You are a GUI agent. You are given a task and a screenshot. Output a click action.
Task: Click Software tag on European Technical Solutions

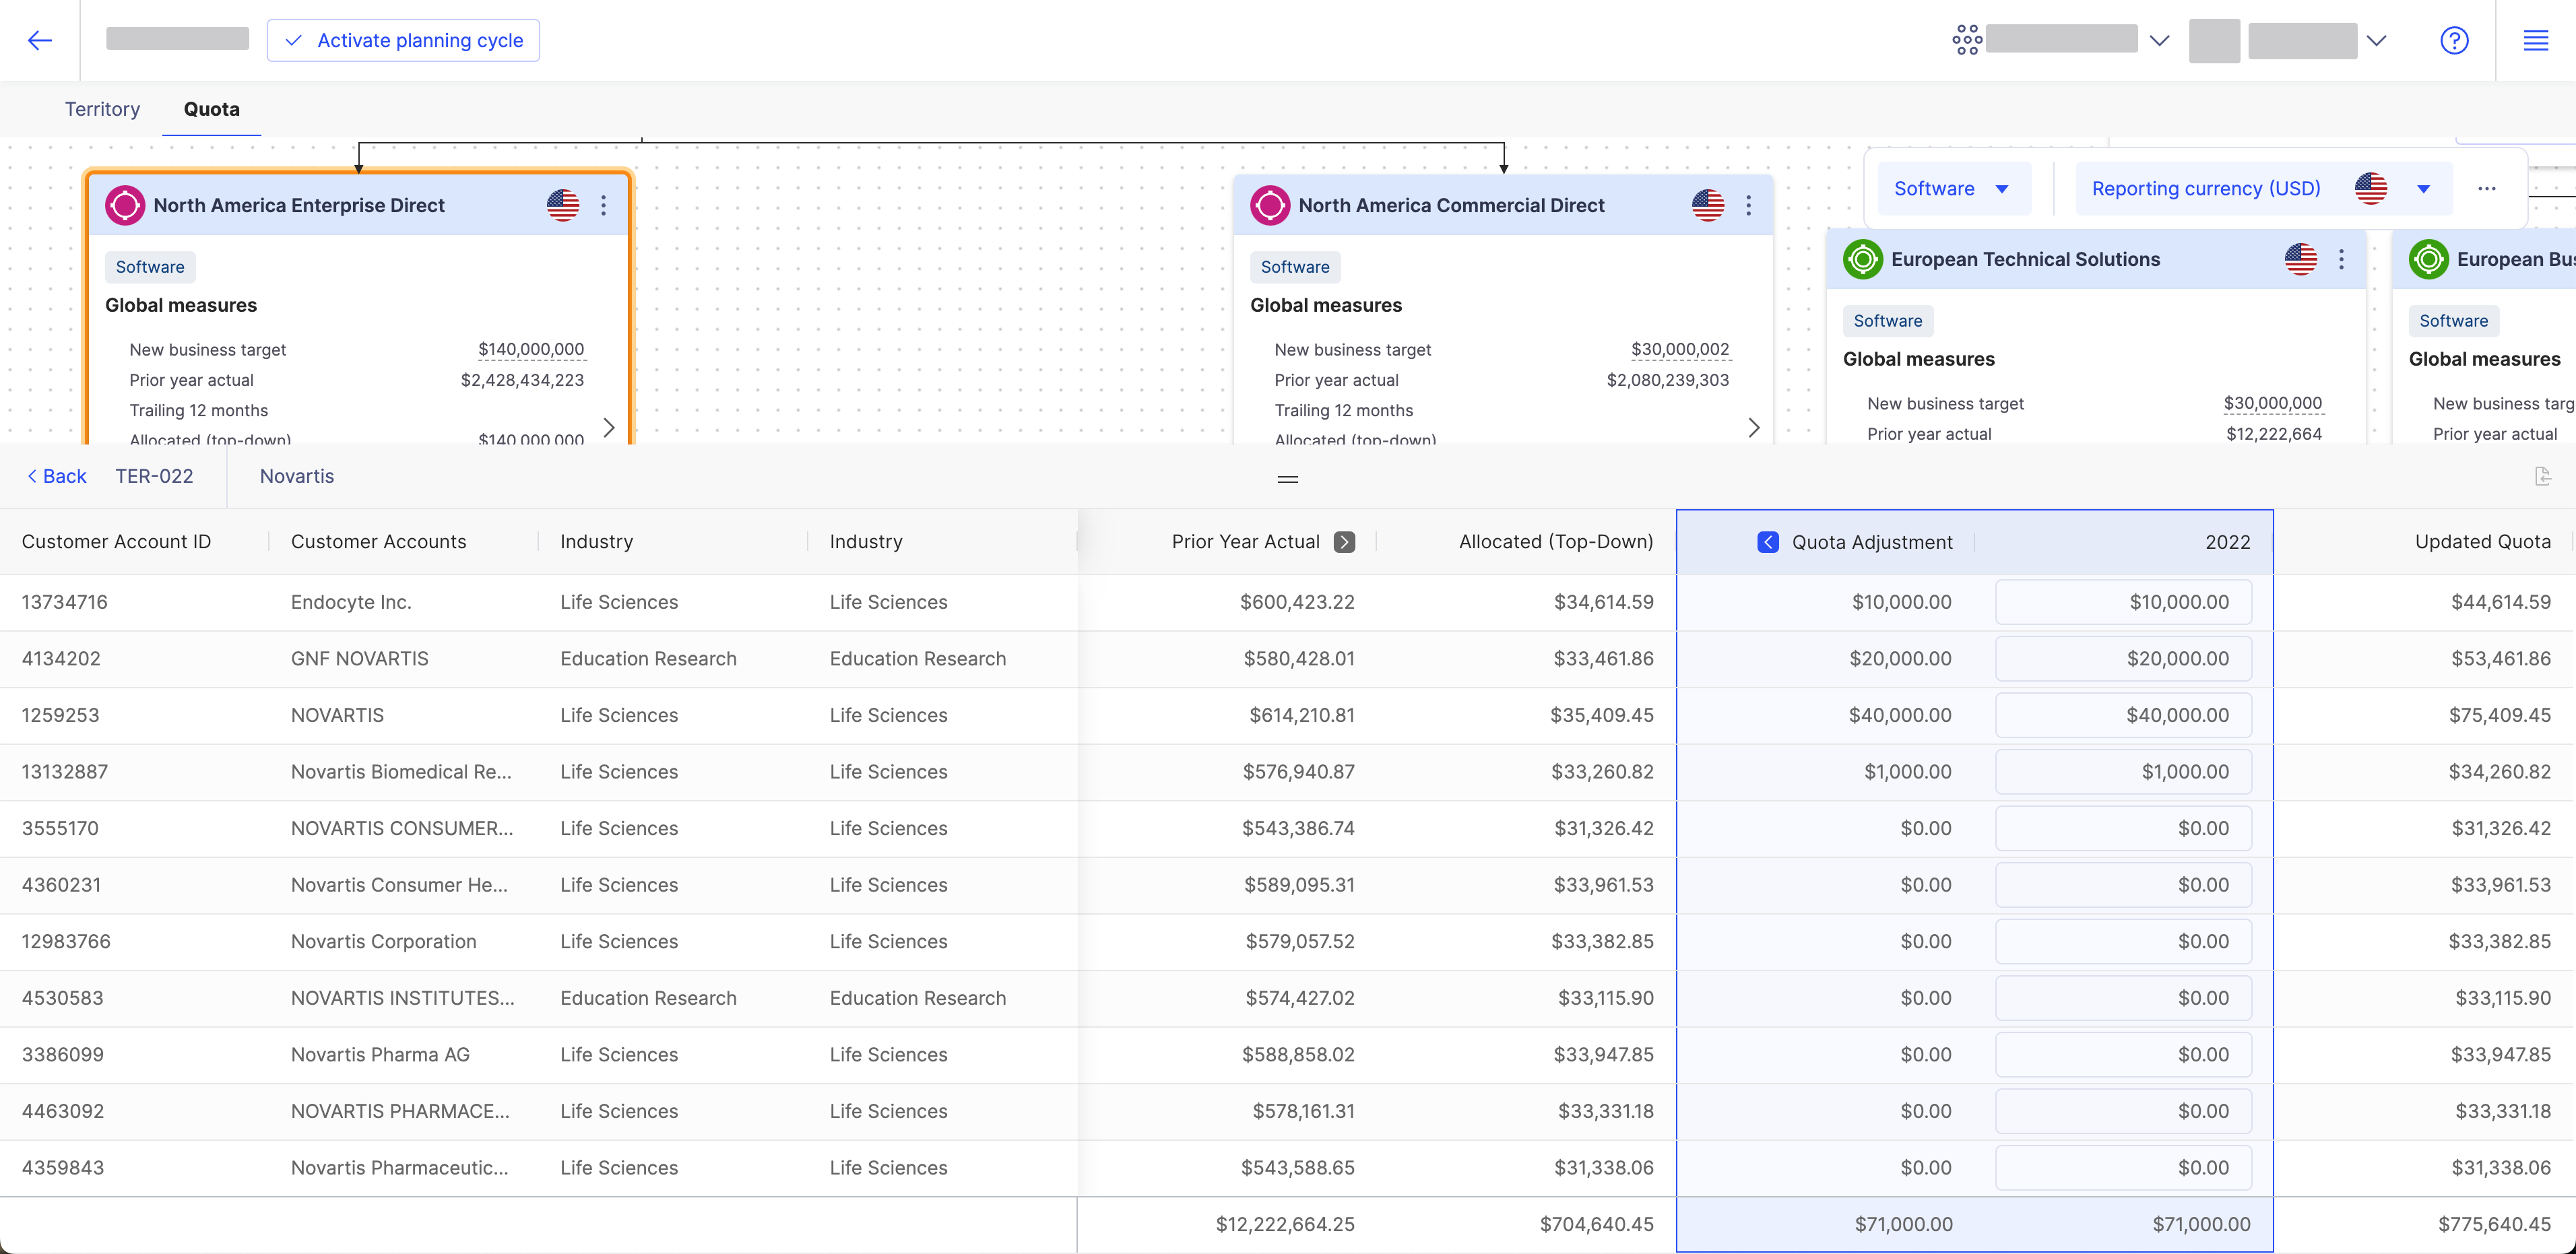pos(1888,321)
